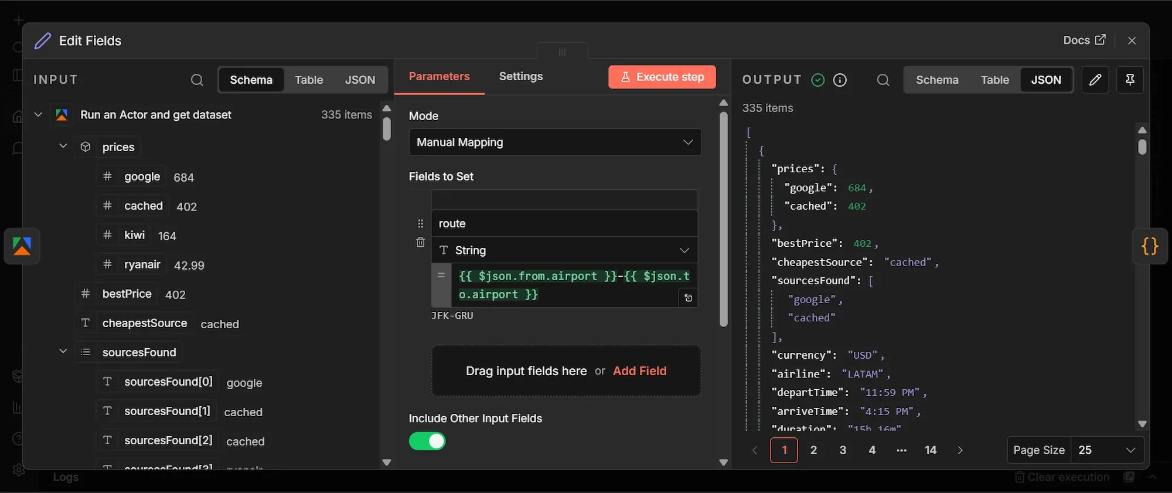
Task: Open the expression editor expand icon
Action: (688, 298)
